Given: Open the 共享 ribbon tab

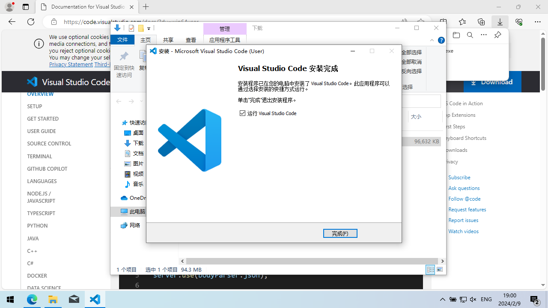Looking at the screenshot, I should tap(168, 40).
